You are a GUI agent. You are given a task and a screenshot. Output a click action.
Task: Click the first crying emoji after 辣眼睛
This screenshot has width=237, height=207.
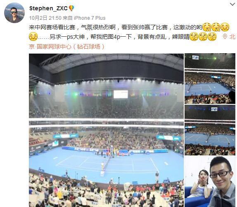click(194, 37)
